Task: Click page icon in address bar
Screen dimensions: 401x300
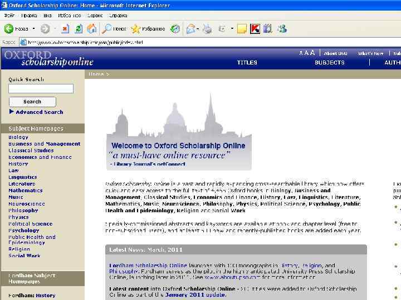Action: click(23, 42)
